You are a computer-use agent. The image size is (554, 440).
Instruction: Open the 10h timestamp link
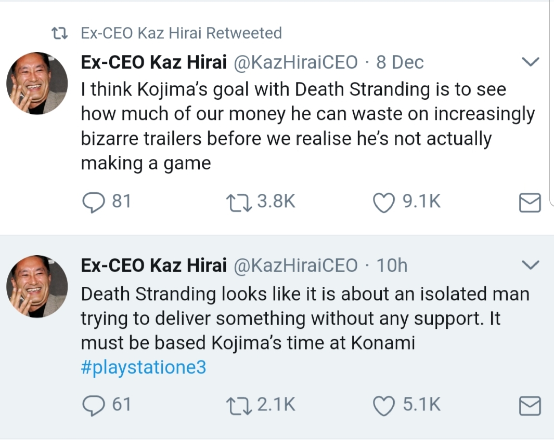click(392, 265)
